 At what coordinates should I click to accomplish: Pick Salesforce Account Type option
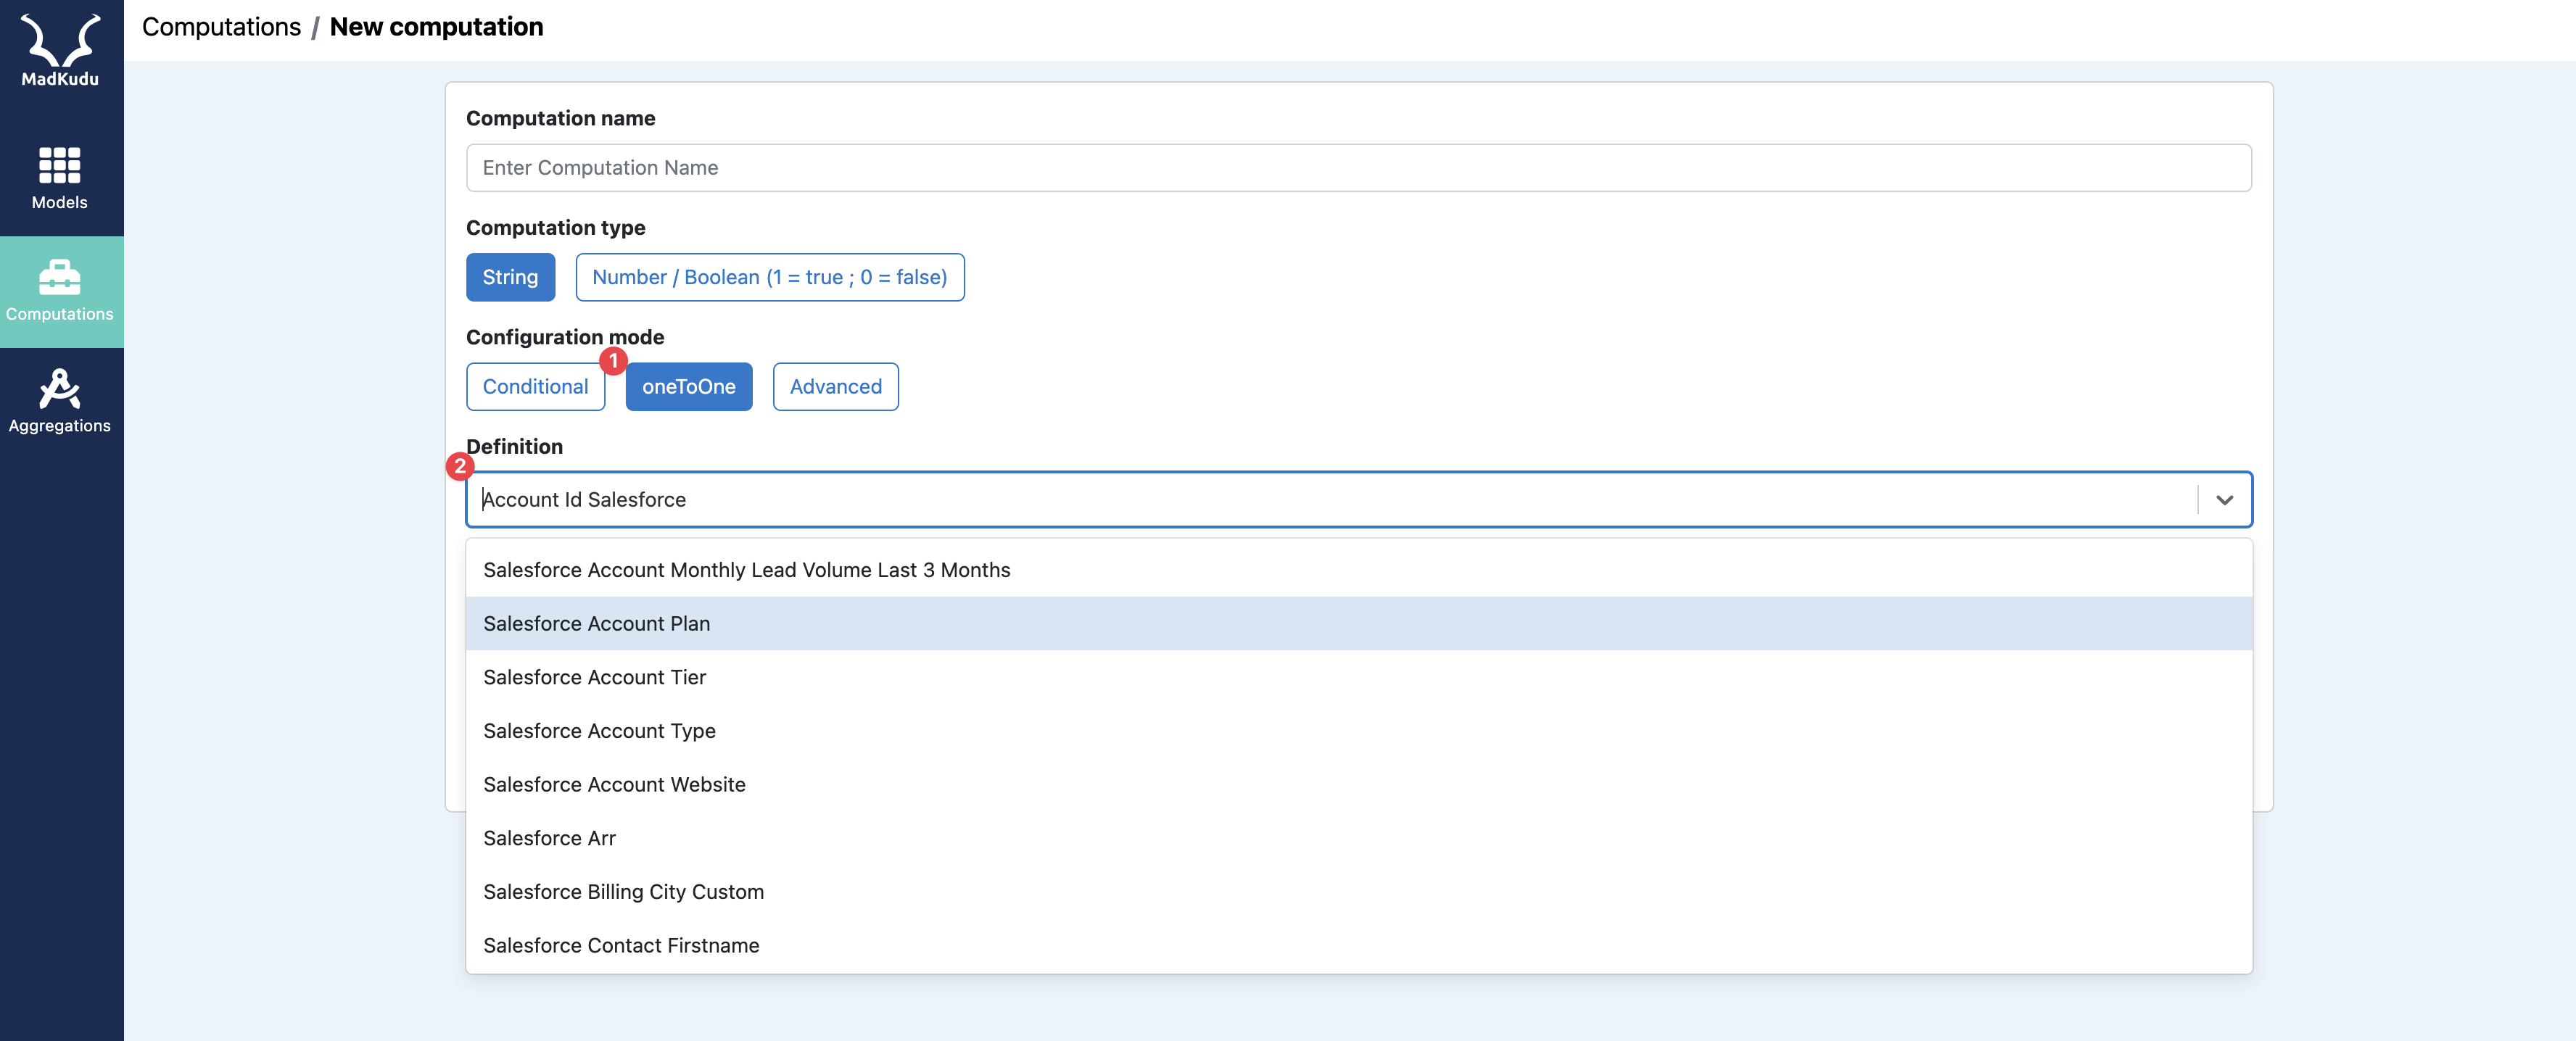[1358, 731]
